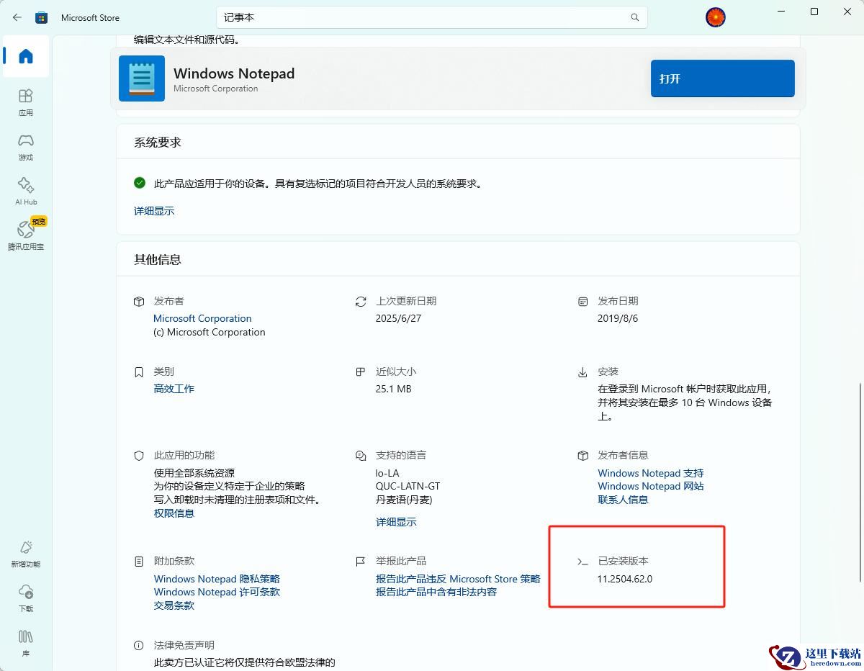Screen dimensions: 864x671
Task: Click the Windows Notepad app icon
Action: point(142,78)
